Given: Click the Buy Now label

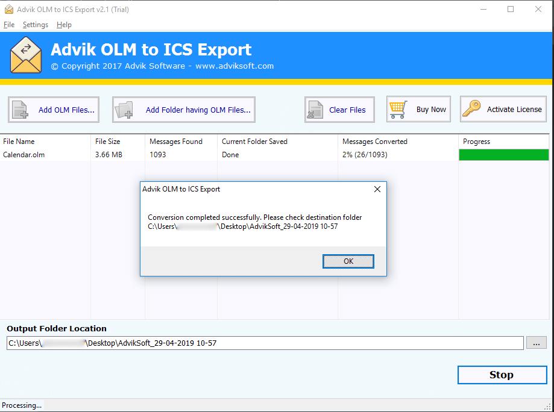Looking at the screenshot, I should click(431, 110).
